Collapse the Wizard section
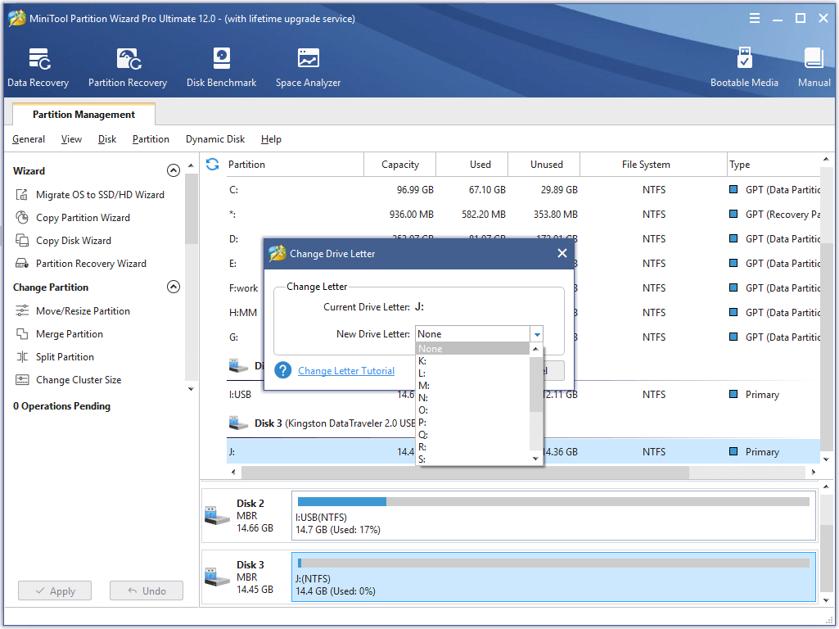Screen dimensions: 839x629 click(x=174, y=171)
